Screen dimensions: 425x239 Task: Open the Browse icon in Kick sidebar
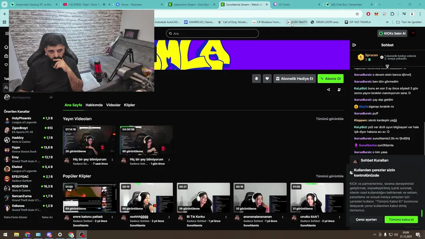(x=6, y=56)
